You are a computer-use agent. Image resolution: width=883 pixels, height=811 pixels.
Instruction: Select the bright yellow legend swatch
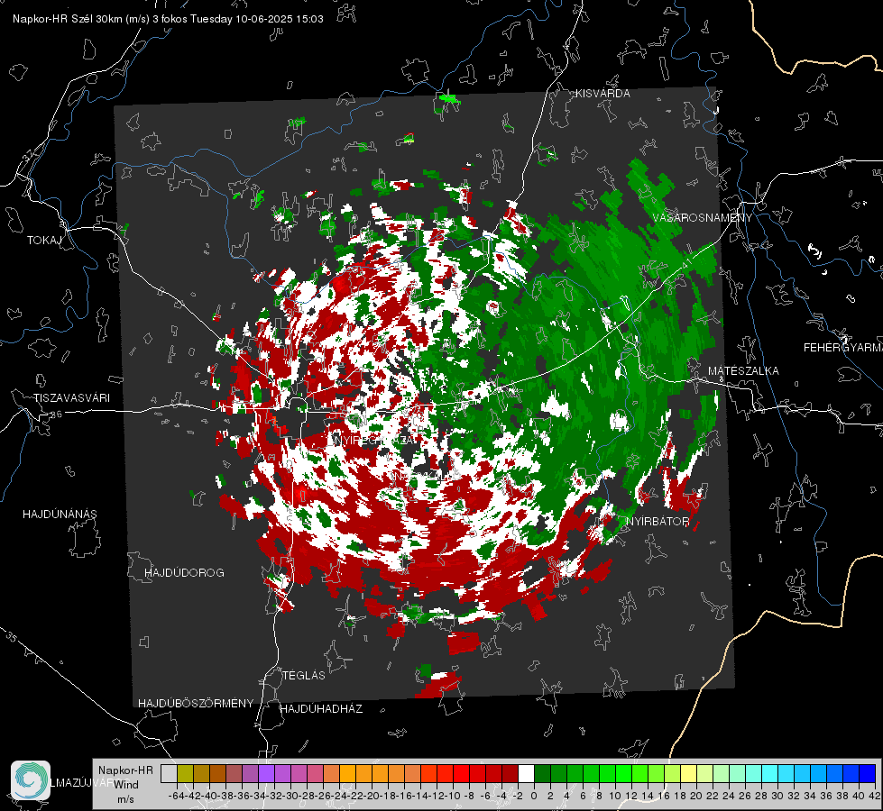pos(689,773)
